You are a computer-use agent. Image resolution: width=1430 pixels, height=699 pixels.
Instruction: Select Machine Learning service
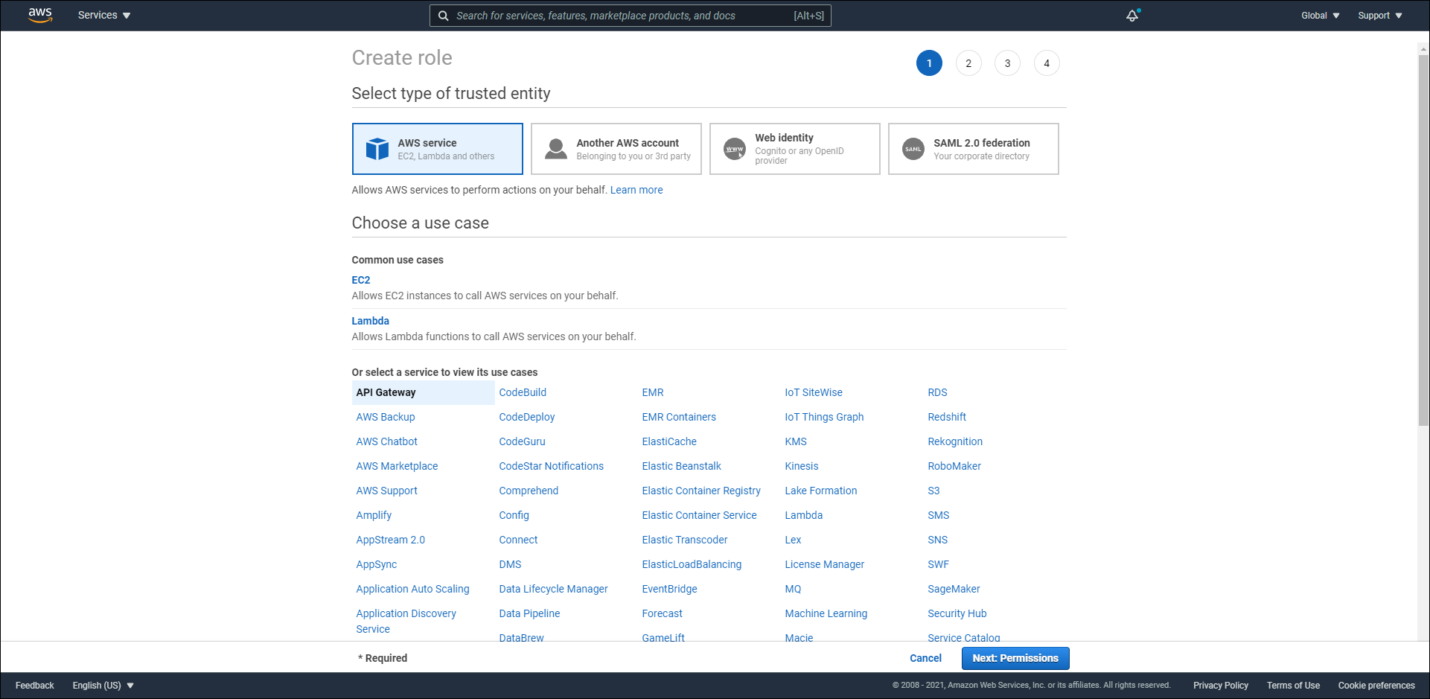pyautogui.click(x=826, y=613)
